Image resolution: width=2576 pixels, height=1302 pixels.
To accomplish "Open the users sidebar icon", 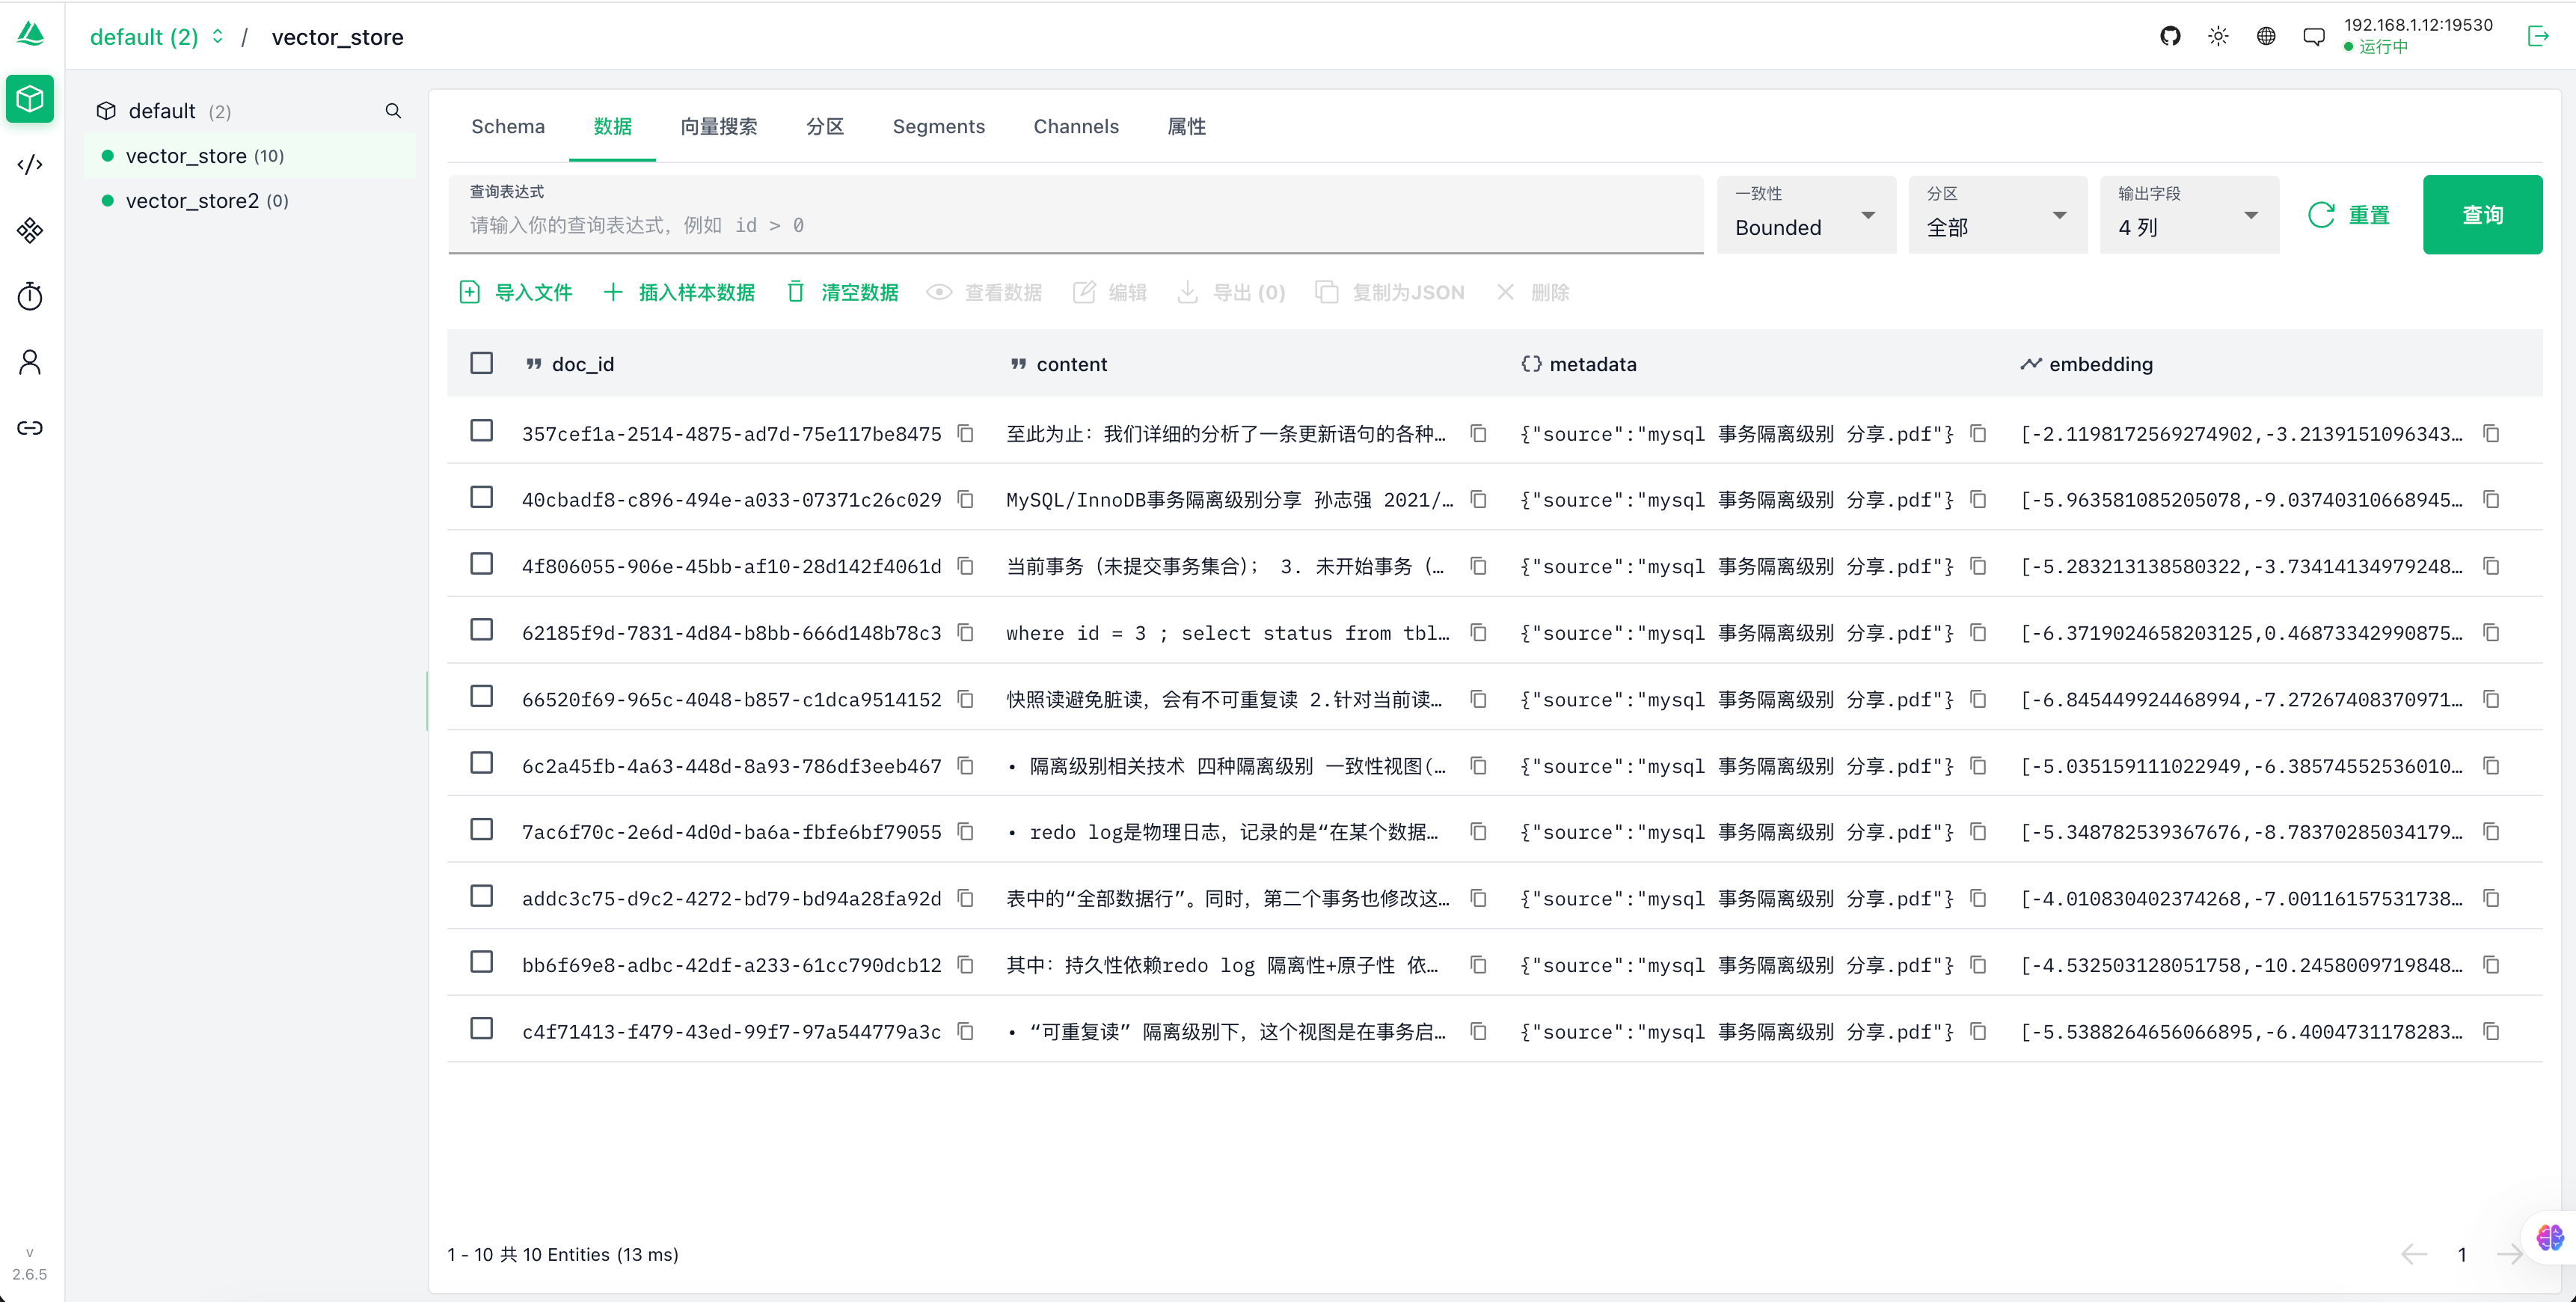I will pos(30,362).
